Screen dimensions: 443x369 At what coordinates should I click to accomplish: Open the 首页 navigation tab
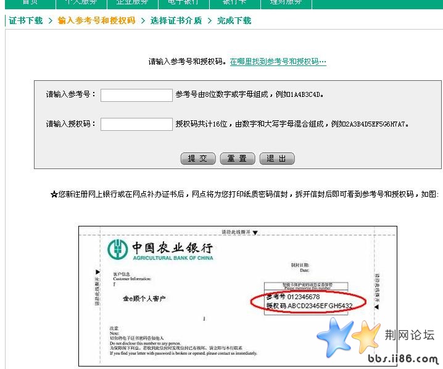click(30, 3)
